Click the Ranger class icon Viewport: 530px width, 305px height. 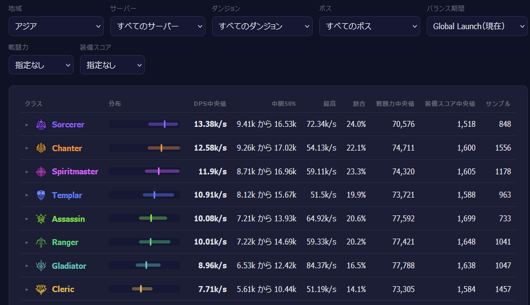coord(41,242)
